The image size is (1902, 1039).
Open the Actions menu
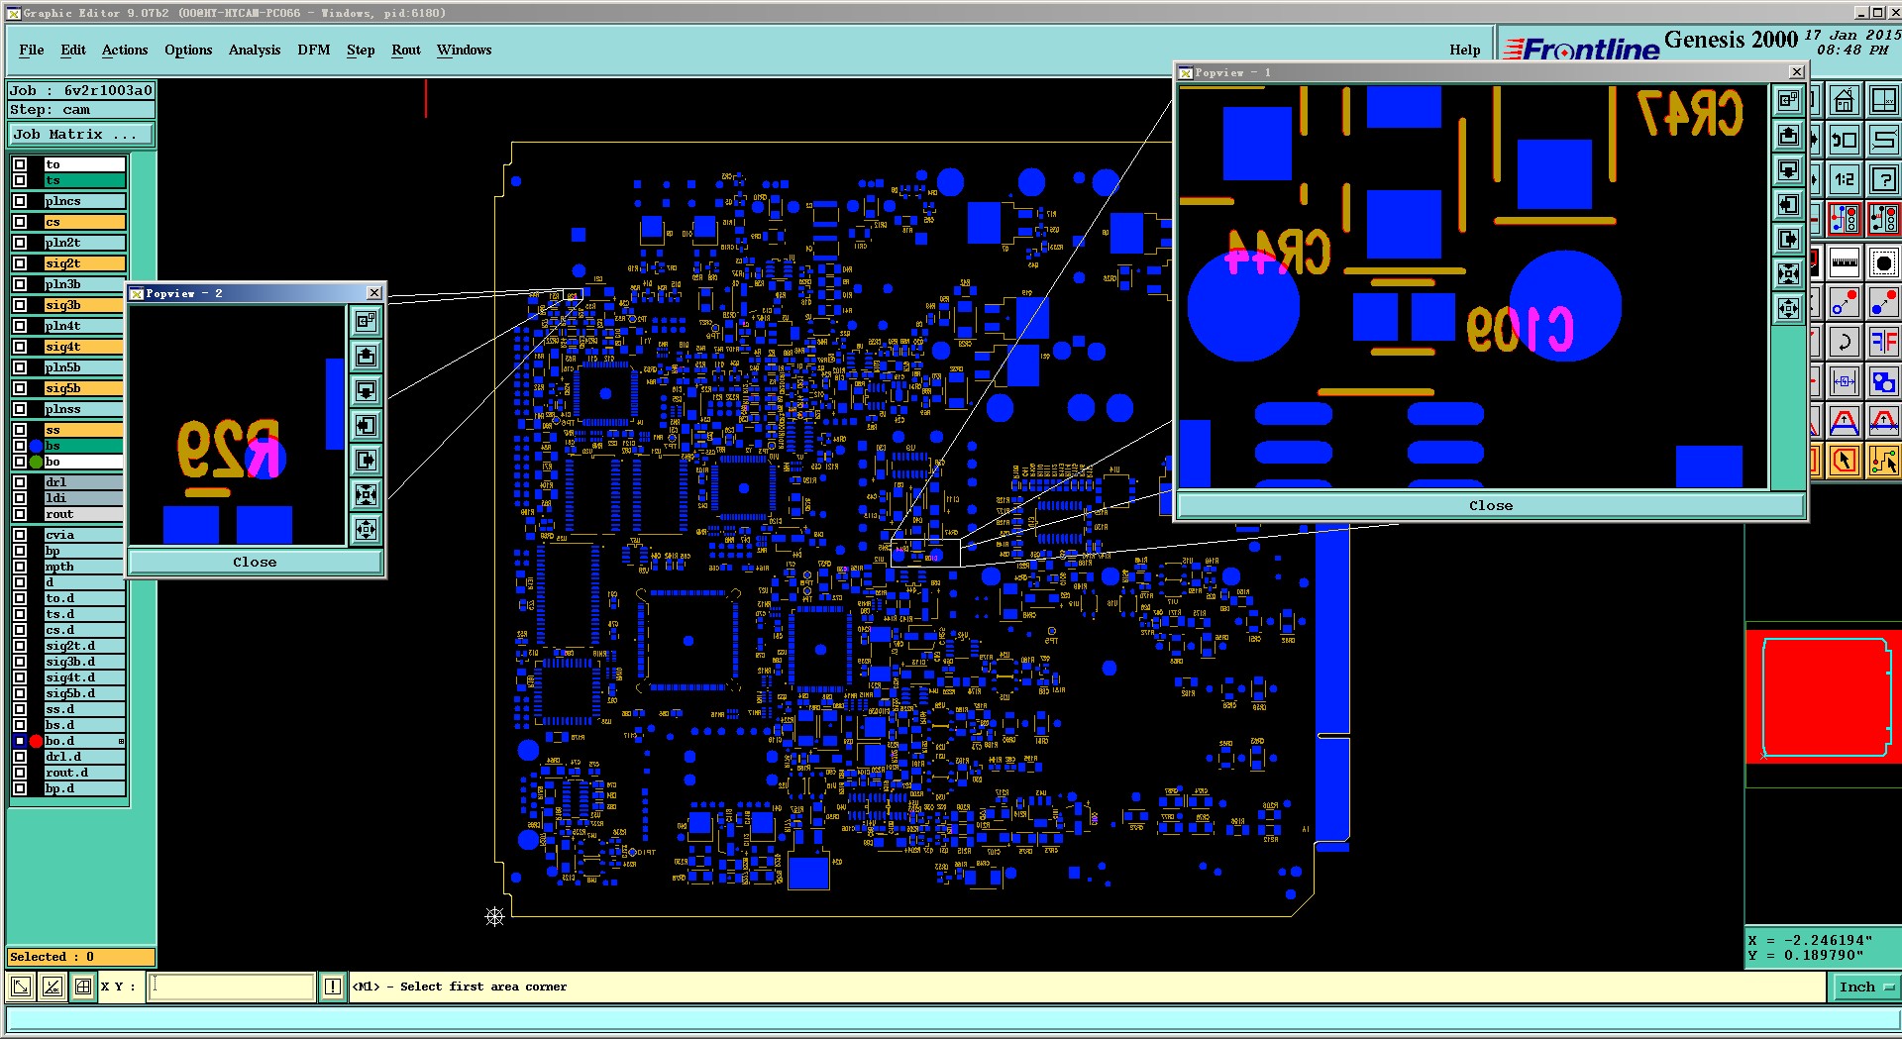(x=125, y=50)
